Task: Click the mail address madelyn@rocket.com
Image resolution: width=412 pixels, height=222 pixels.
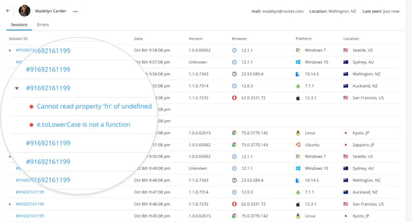Action: (283, 11)
